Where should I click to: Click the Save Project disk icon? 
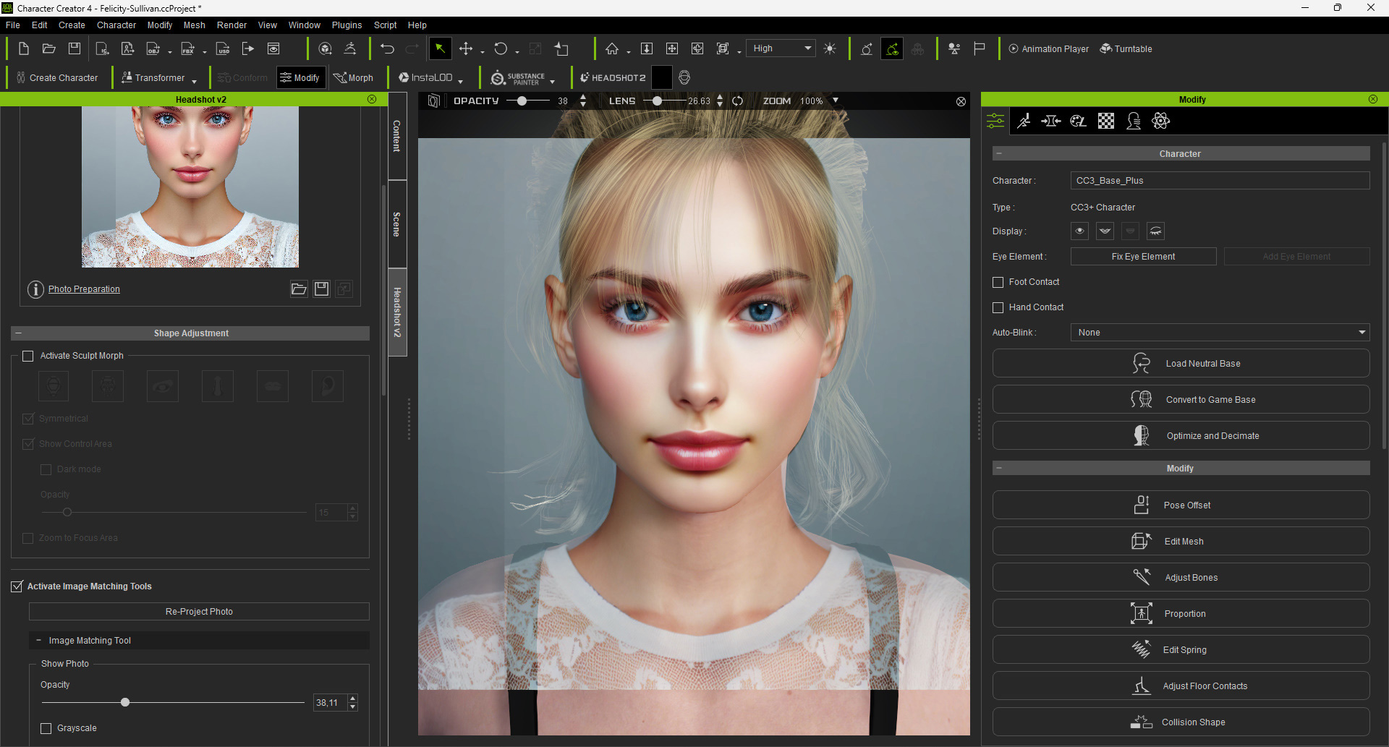(x=75, y=48)
